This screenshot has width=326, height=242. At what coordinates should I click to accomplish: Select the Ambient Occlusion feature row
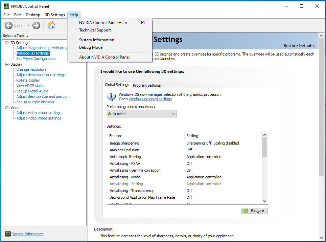pyautogui.click(x=185, y=150)
